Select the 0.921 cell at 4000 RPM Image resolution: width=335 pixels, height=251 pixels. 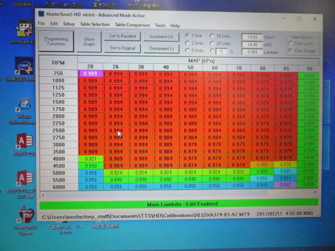coord(91,159)
